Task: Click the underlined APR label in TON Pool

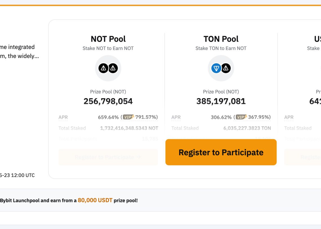Action: pyautogui.click(x=176, y=117)
